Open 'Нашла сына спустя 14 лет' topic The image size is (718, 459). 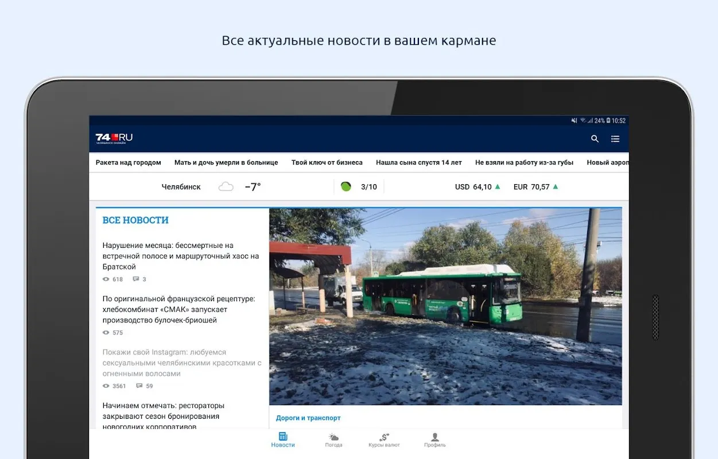coord(418,162)
